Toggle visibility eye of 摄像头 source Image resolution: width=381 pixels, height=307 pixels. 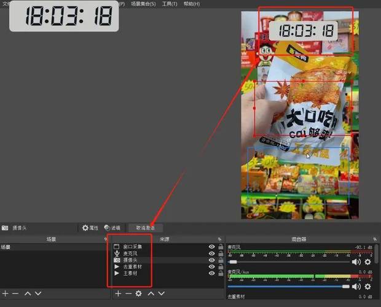click(212, 260)
